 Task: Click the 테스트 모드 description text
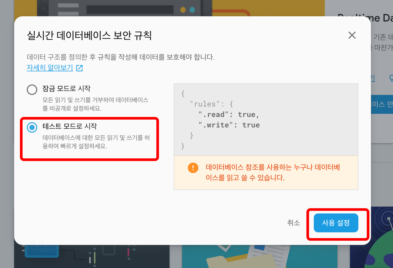[96, 142]
